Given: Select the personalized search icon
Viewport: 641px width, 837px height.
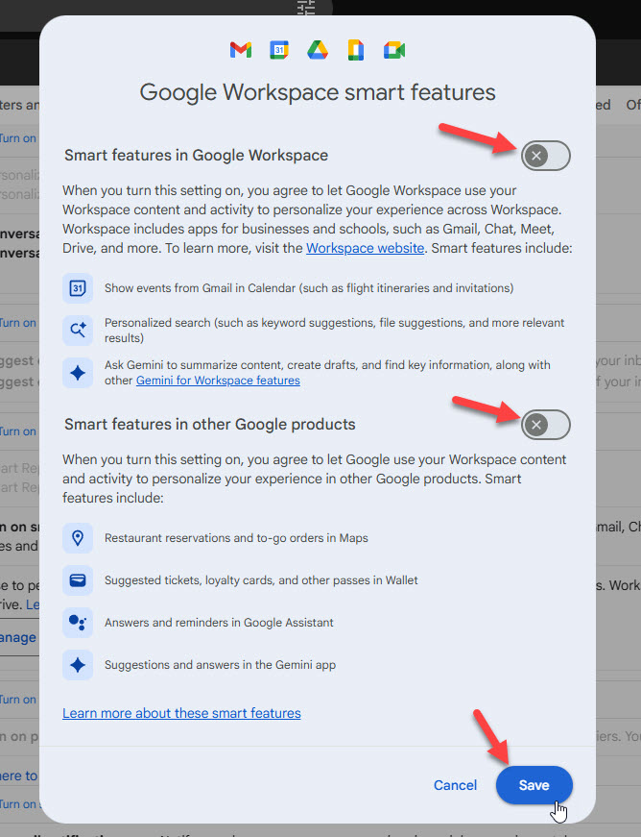Looking at the screenshot, I should 78,331.
